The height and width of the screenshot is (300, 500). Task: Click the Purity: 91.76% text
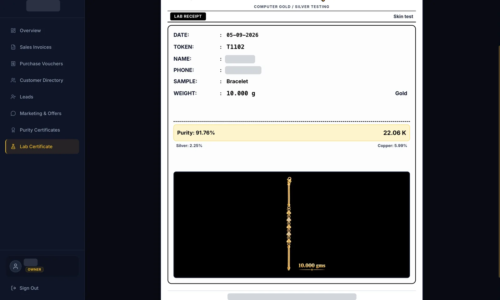click(x=196, y=133)
